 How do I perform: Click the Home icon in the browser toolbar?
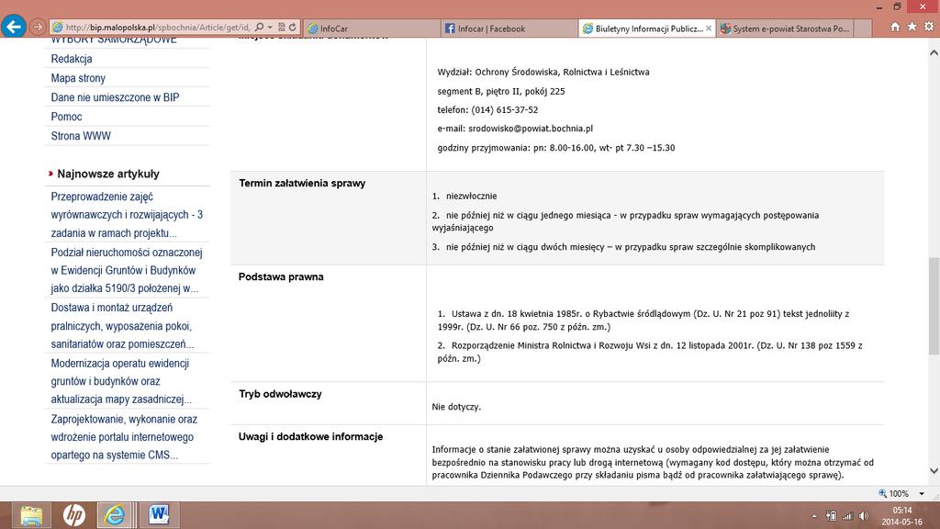click(x=895, y=27)
